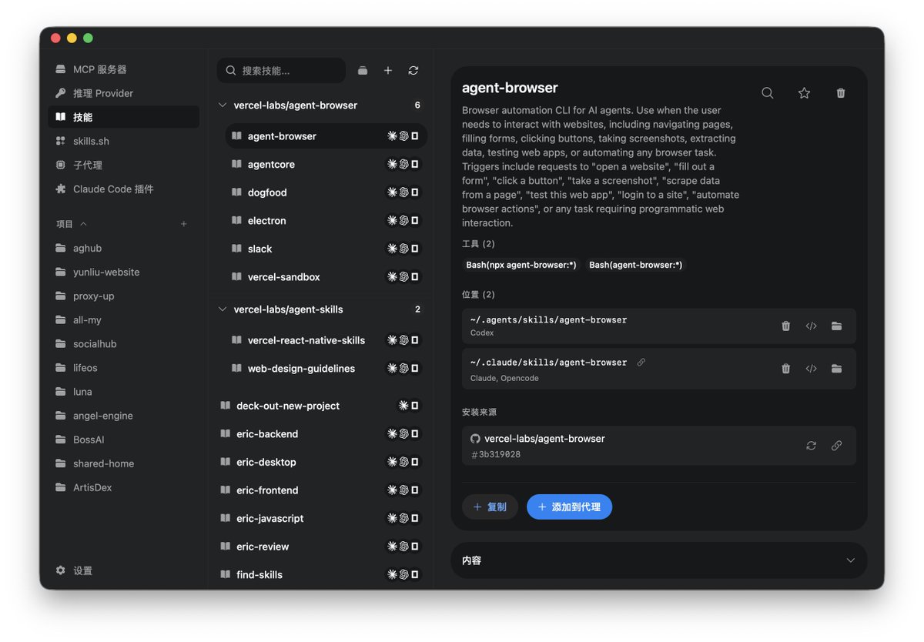View code for the ~/.agents/skills location
Screen dimensions: 924x642
pyautogui.click(x=811, y=326)
